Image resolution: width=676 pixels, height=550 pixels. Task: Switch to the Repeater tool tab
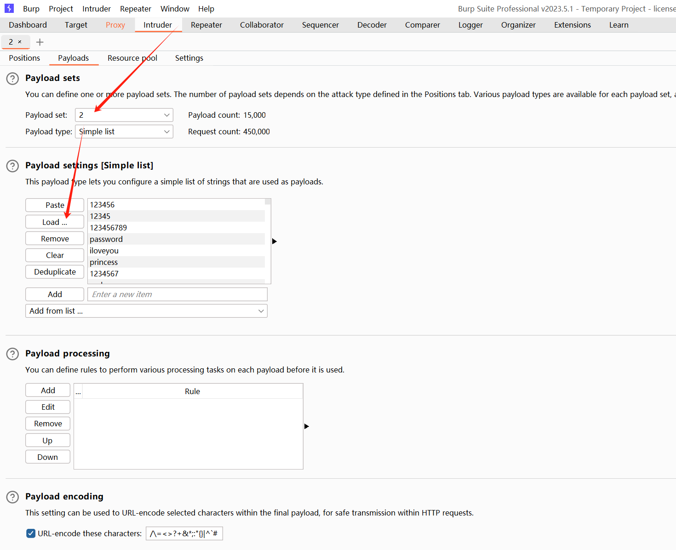206,25
